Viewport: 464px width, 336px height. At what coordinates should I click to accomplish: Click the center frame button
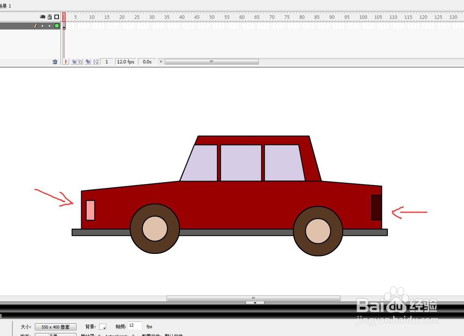(66, 62)
